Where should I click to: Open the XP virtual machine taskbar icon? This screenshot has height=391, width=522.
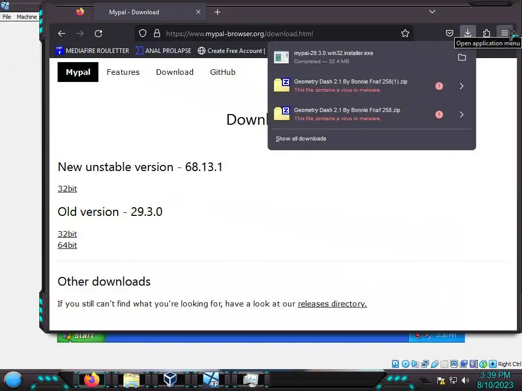coord(211,379)
